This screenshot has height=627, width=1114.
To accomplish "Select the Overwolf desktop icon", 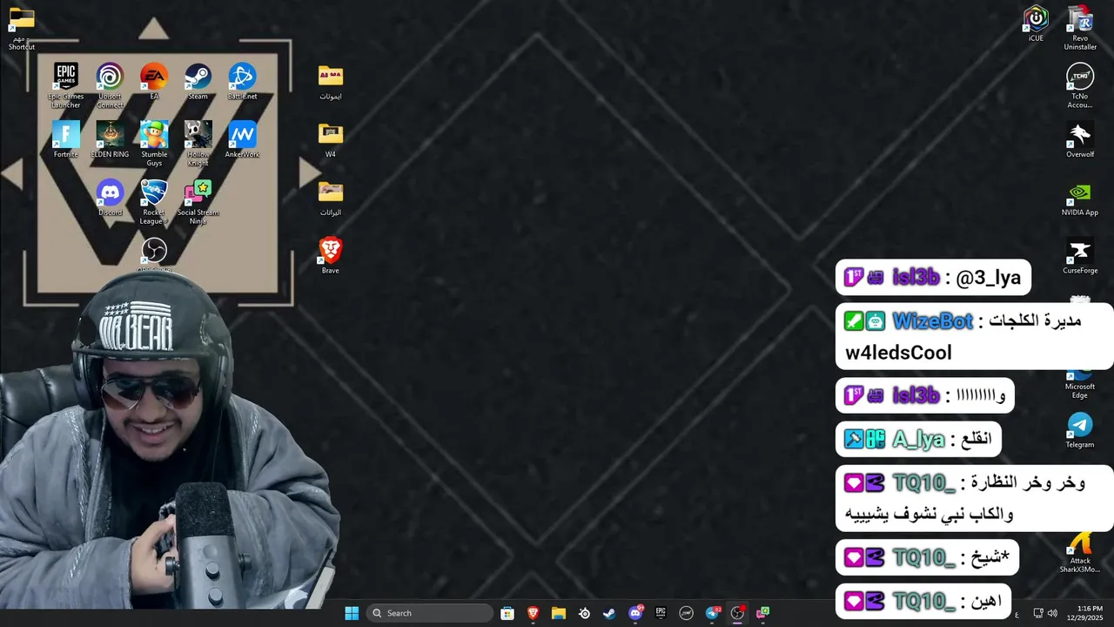I will [x=1080, y=139].
